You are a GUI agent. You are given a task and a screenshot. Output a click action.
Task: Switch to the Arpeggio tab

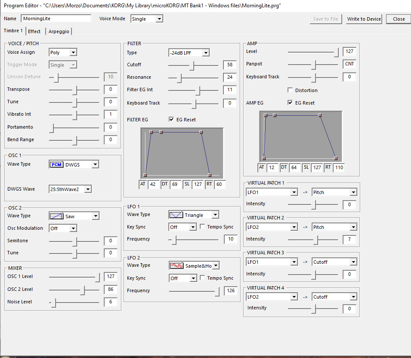(59, 31)
